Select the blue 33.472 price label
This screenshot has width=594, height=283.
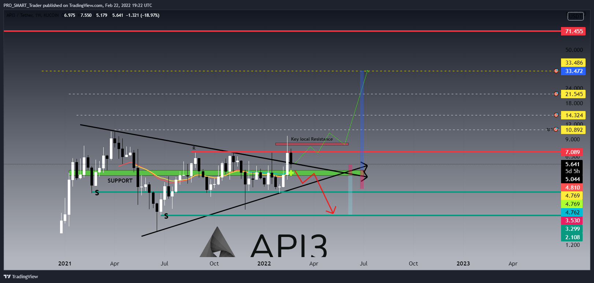[x=573, y=71]
